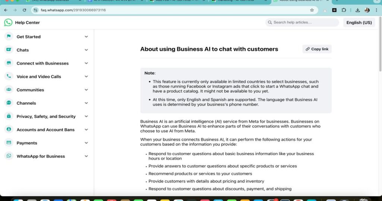
Task: Select the Communities sidebar label
Action: pyautogui.click(x=30, y=90)
